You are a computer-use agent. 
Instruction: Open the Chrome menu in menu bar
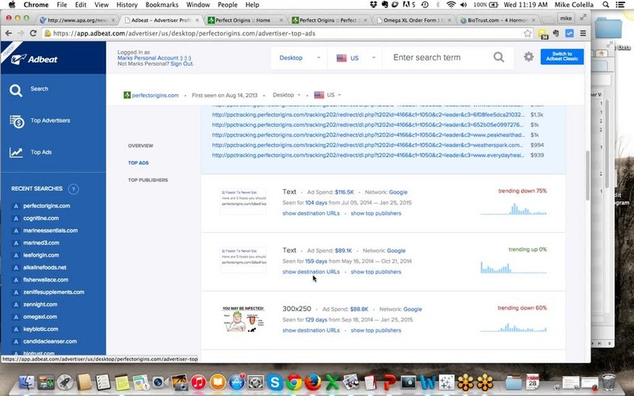[x=36, y=5]
